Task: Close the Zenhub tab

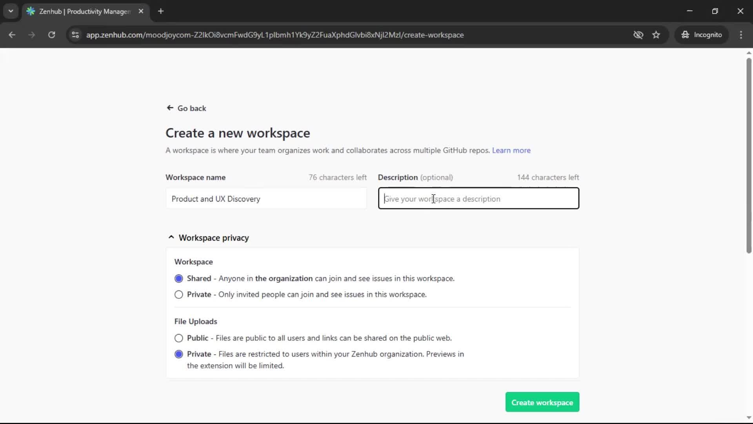Action: pos(141,11)
